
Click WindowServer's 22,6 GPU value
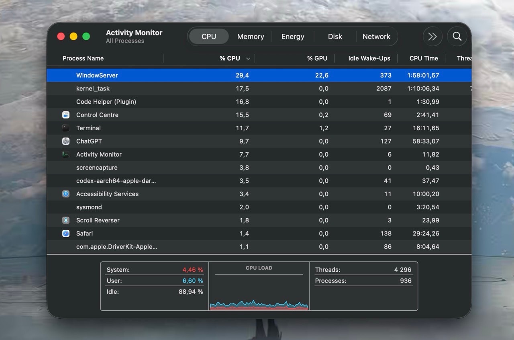click(x=322, y=75)
